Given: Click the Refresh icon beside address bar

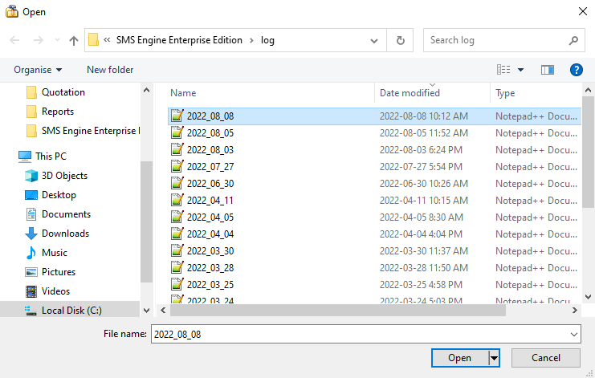Looking at the screenshot, I should 400,40.
